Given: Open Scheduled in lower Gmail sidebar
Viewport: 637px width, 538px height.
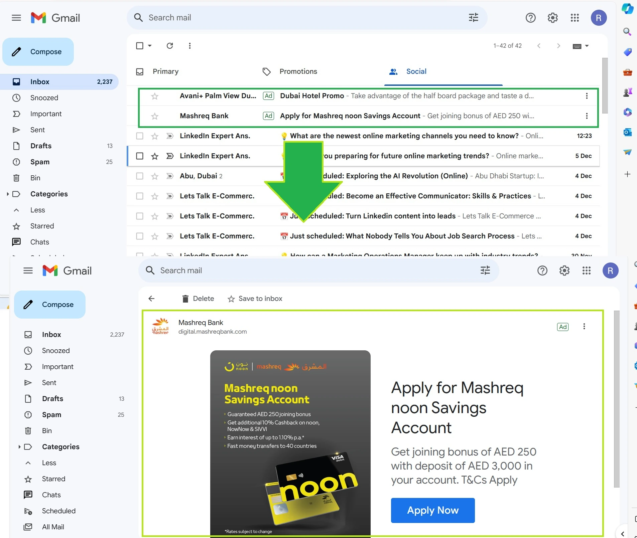Looking at the screenshot, I should tap(58, 511).
